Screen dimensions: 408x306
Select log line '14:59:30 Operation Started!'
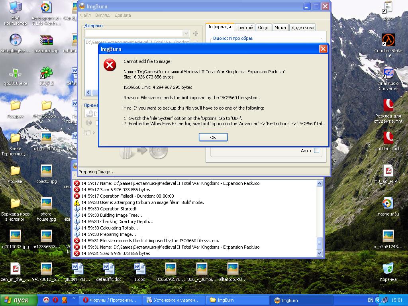pyautogui.click(x=109, y=209)
